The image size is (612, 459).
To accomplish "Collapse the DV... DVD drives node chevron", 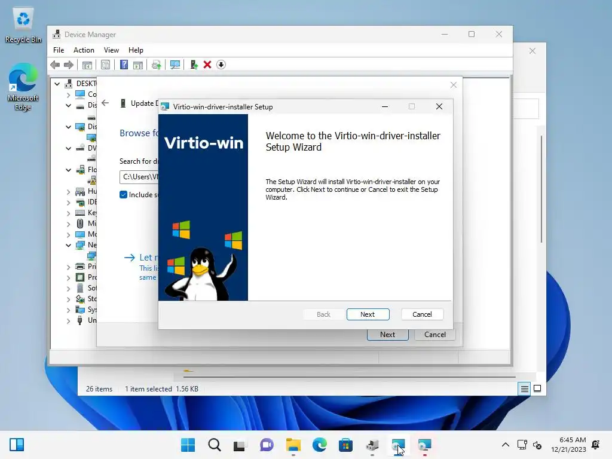I will [x=68, y=148].
